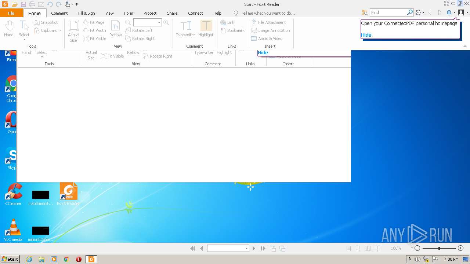The height and width of the screenshot is (264, 470).
Task: Switch to the Fill & Sign tab
Action: (x=86, y=13)
